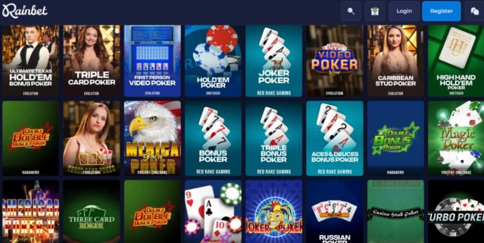
Task: Open Triple Card Poker by Evolution
Action: (x=92, y=61)
